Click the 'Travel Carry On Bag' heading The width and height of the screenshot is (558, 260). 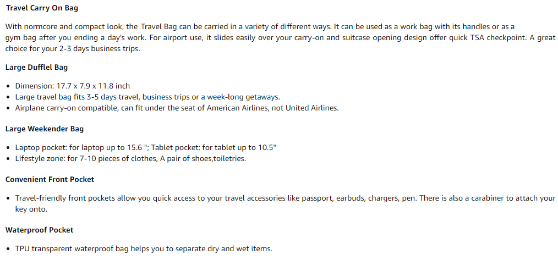click(x=42, y=8)
